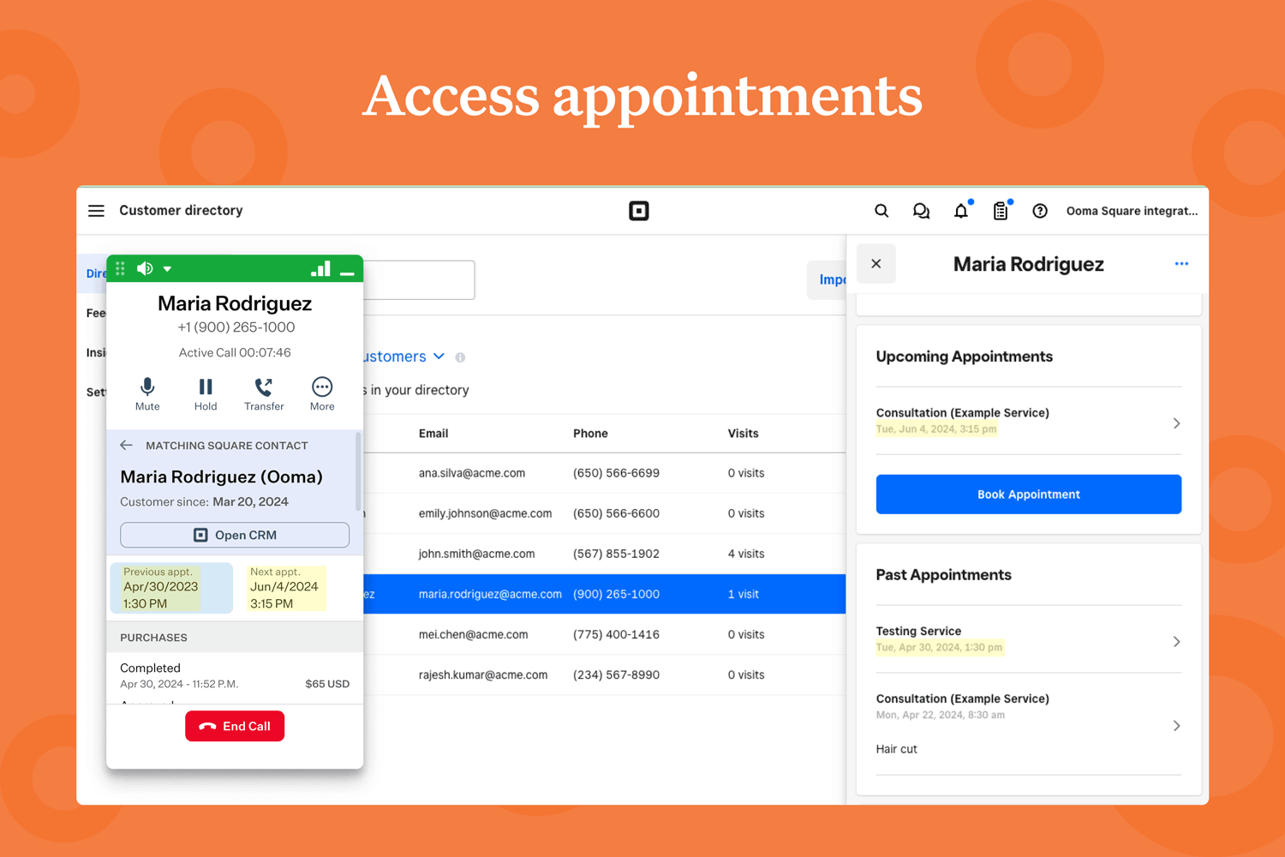Screen dimensions: 1285x857
Task: Open the hamburger navigation menu
Action: pyautogui.click(x=96, y=211)
